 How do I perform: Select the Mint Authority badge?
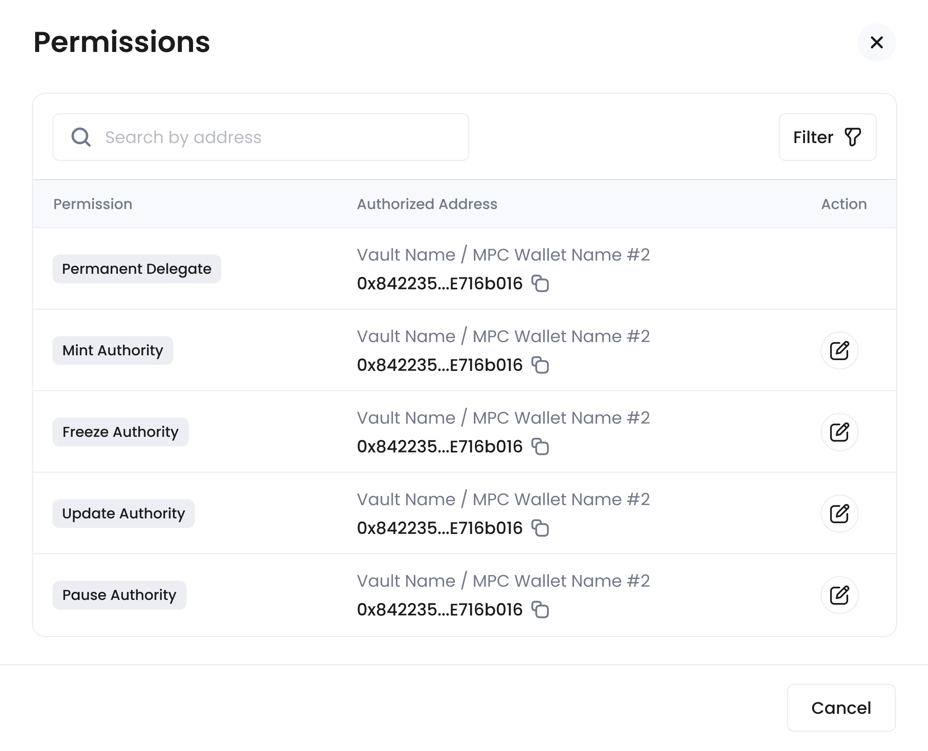click(112, 351)
